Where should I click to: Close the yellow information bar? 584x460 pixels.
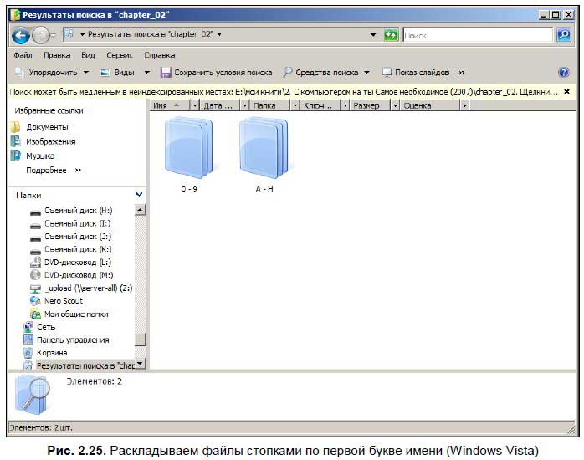[567, 91]
